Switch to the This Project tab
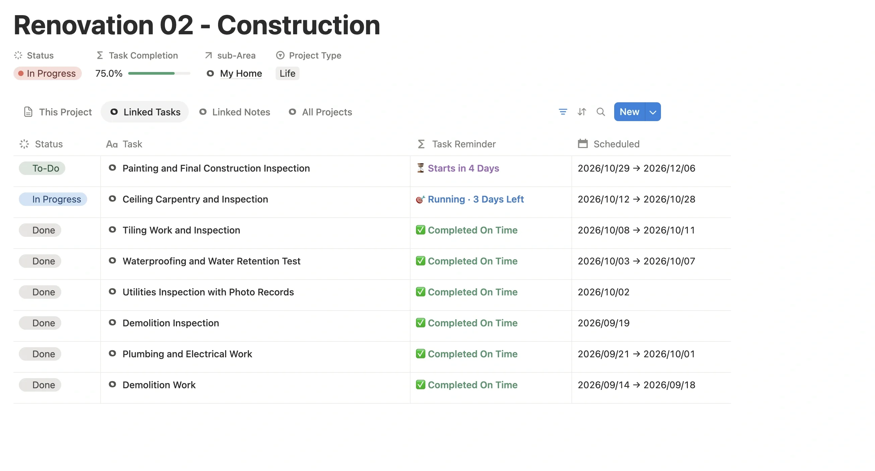This screenshot has width=875, height=471. [58, 112]
